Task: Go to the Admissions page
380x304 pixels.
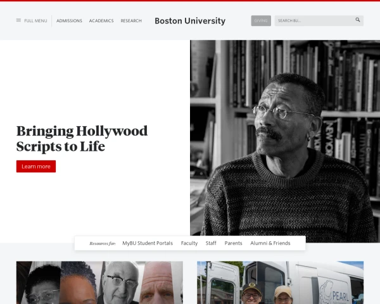Action: coord(69,21)
